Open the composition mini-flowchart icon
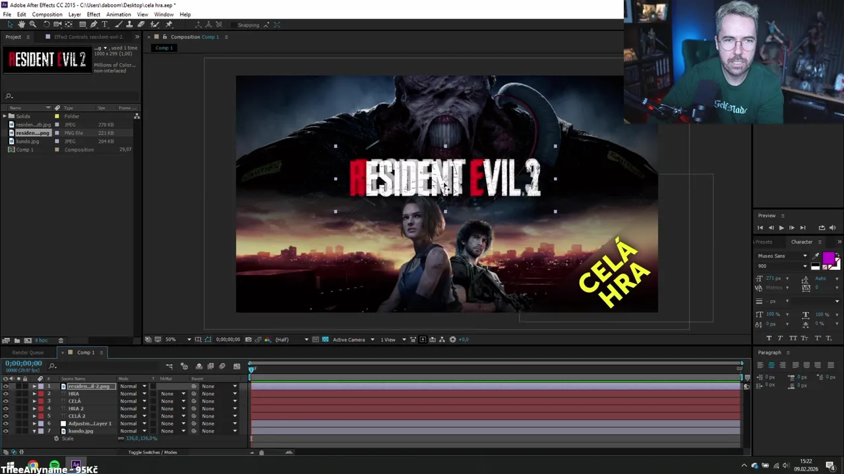Viewport: 844px width, 474px height. pyautogui.click(x=169, y=366)
